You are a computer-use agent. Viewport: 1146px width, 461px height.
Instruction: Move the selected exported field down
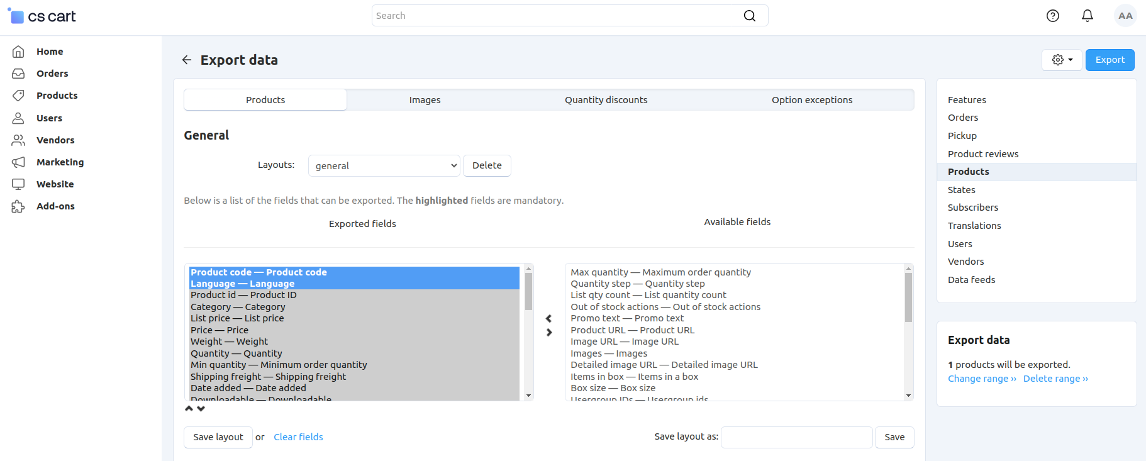pos(201,408)
